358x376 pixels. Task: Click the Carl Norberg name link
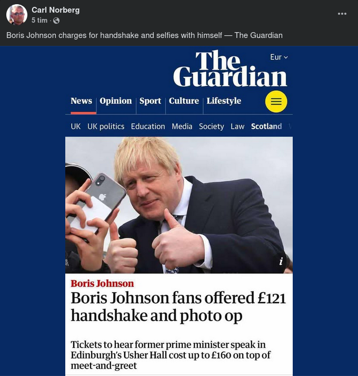pos(56,10)
